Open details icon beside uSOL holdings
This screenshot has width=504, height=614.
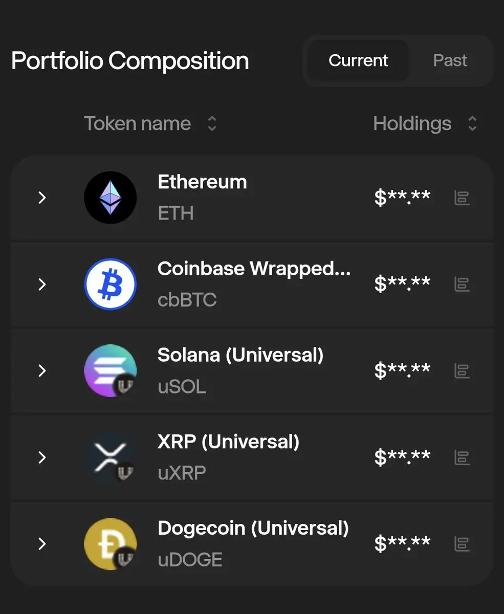(x=462, y=370)
